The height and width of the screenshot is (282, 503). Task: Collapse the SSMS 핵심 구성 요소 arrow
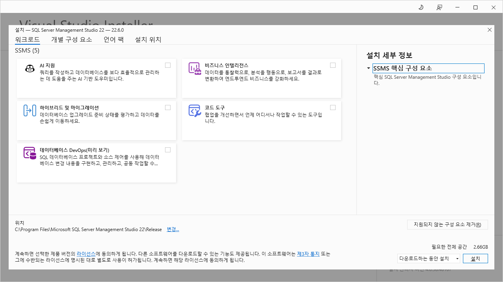click(x=369, y=68)
